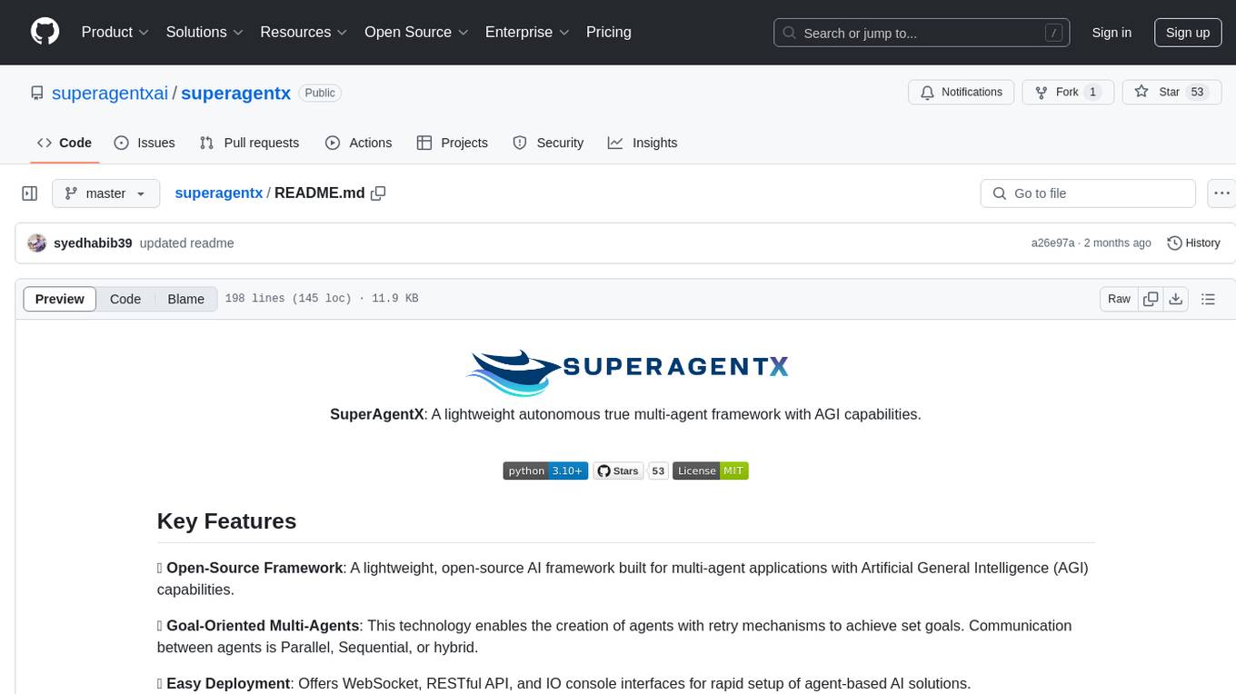
Task: Click the GitHub logo icon
Action: pyautogui.click(x=45, y=32)
